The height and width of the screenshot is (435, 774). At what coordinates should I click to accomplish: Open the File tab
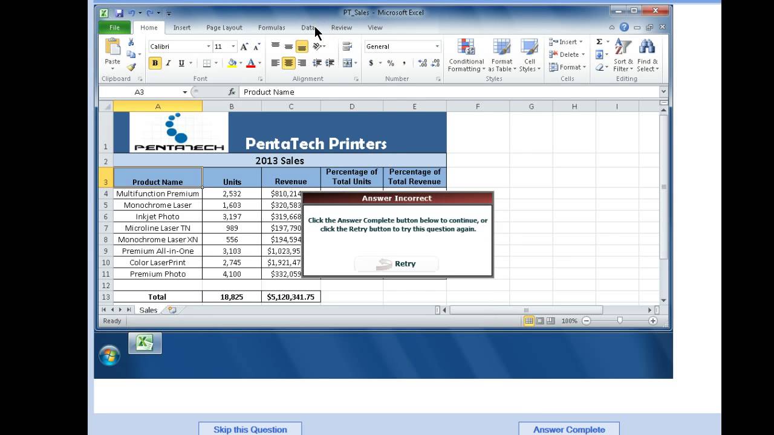(114, 27)
